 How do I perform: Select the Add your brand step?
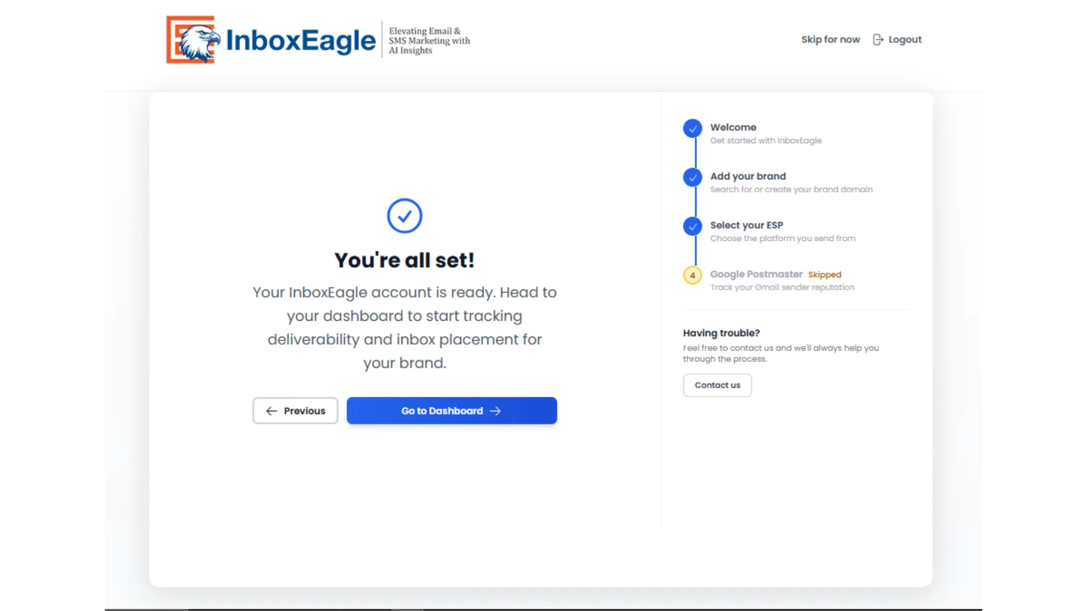tap(748, 176)
